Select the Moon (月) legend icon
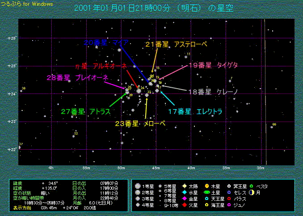 [x=252, y=192]
